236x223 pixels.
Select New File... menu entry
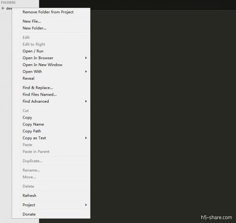click(x=51, y=21)
